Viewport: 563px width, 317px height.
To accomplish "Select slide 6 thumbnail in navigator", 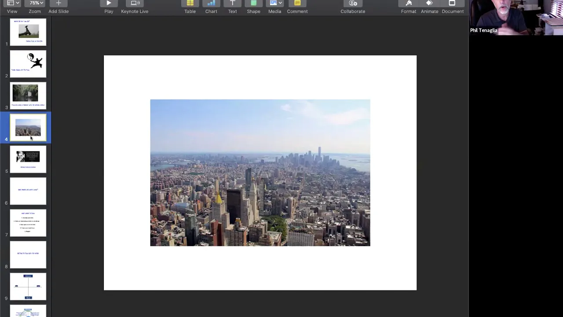I will tap(28, 191).
